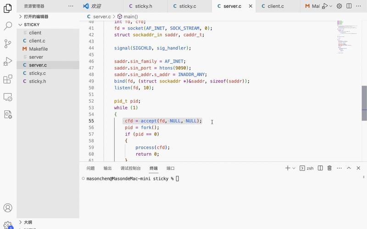Open the 端口 ports panel tab
Screen dimensions: 367x229
pos(170,168)
